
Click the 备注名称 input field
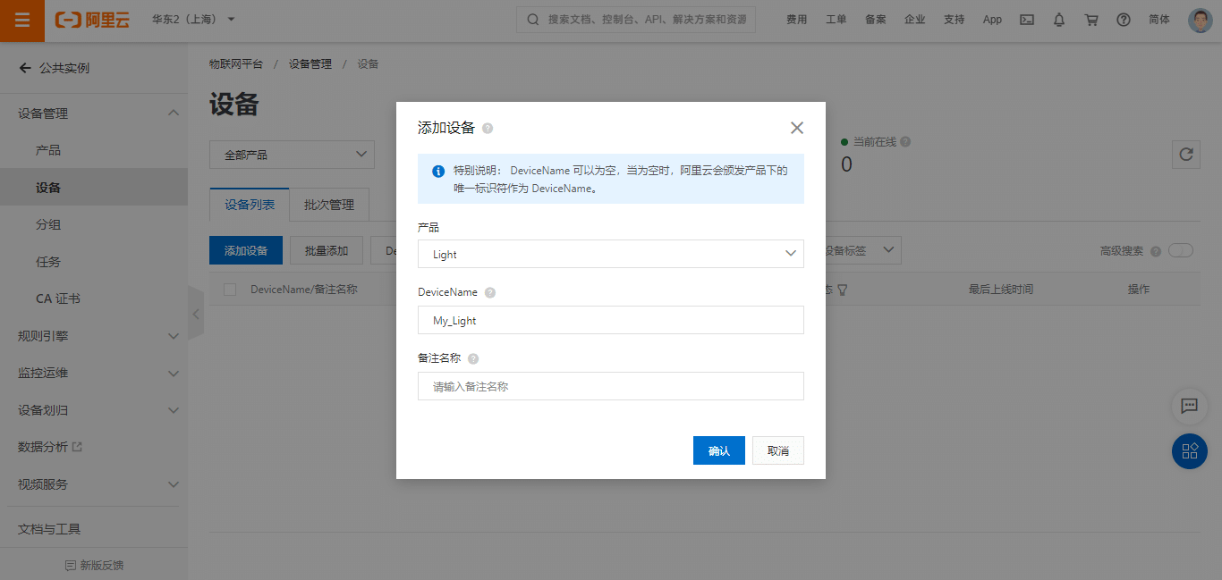point(610,386)
